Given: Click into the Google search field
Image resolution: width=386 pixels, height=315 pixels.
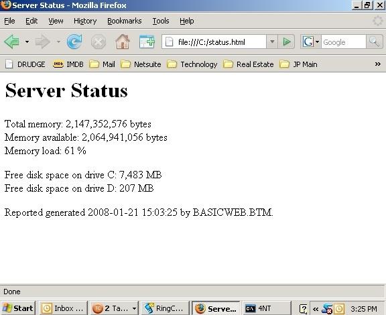Looking at the screenshot, I should coord(343,42).
